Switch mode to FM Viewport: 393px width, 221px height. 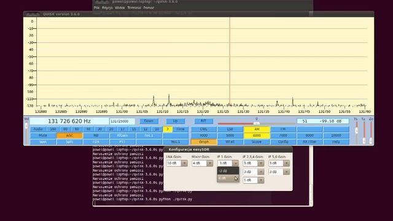tap(283, 130)
